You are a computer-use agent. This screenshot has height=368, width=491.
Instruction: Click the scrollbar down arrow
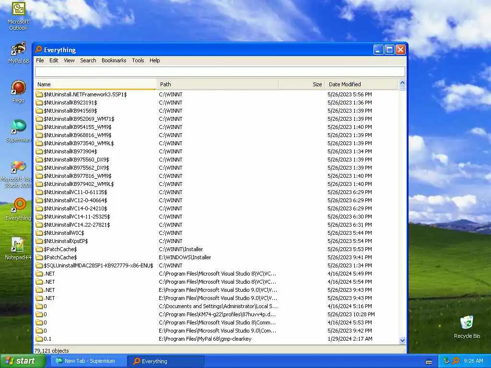click(402, 340)
